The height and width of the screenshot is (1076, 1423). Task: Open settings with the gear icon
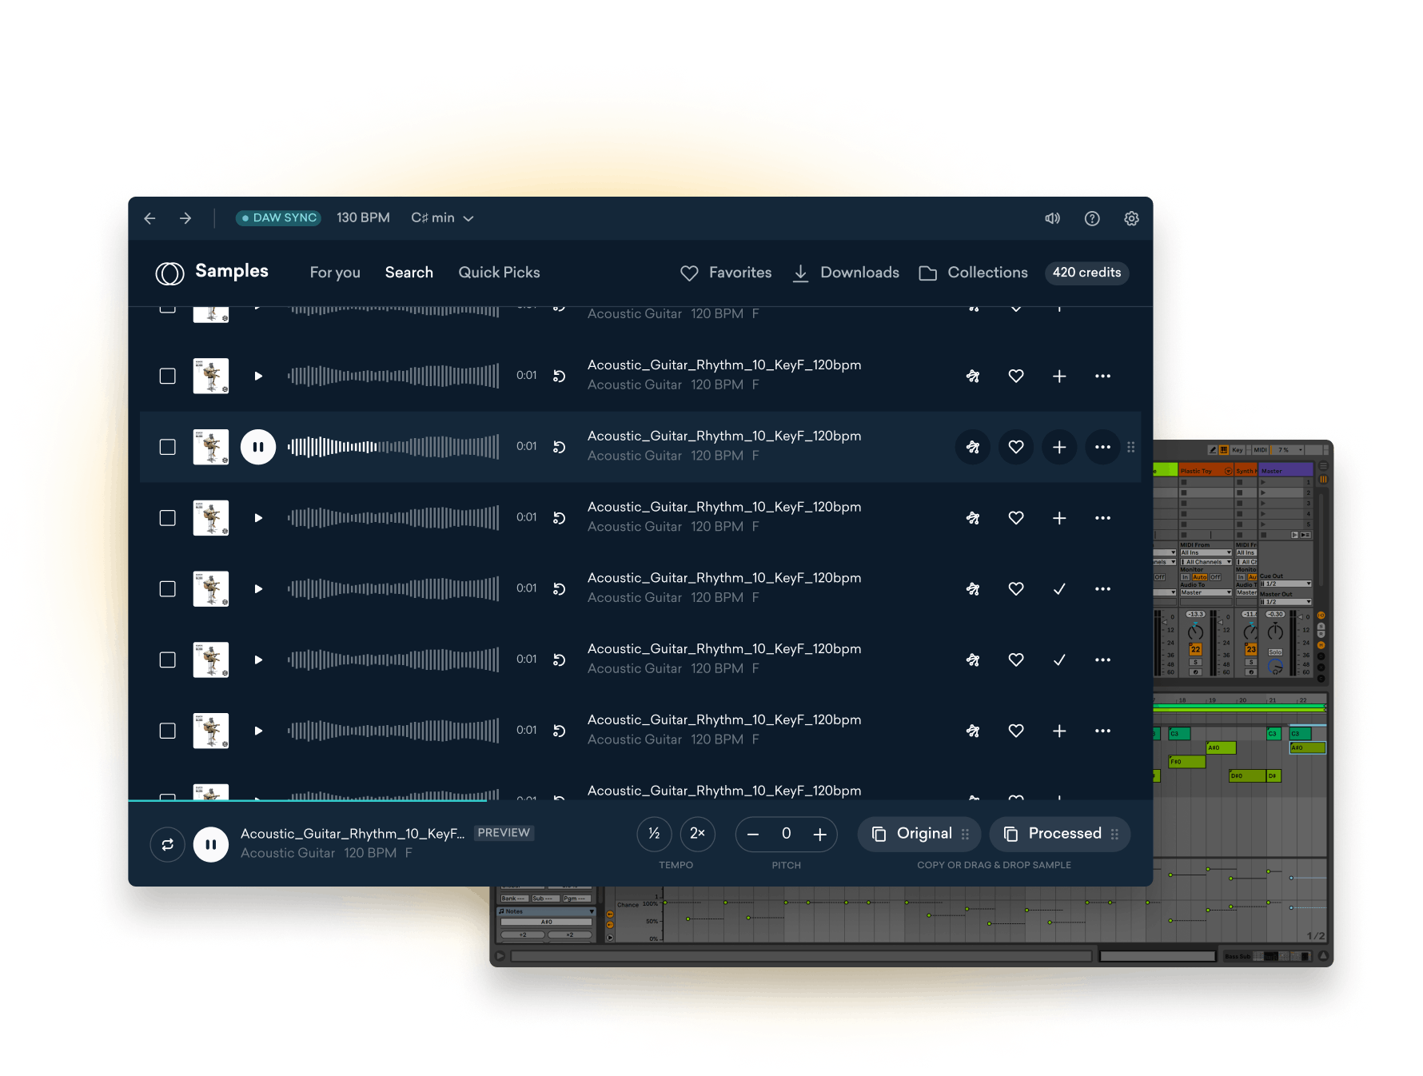(1131, 218)
